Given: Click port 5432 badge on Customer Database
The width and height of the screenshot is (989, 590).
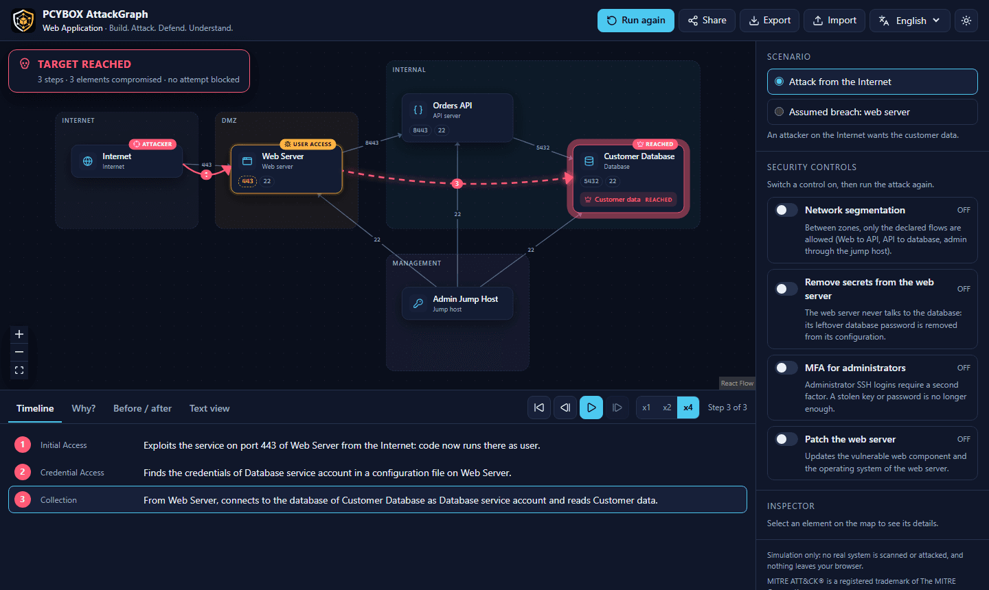Looking at the screenshot, I should coord(591,181).
